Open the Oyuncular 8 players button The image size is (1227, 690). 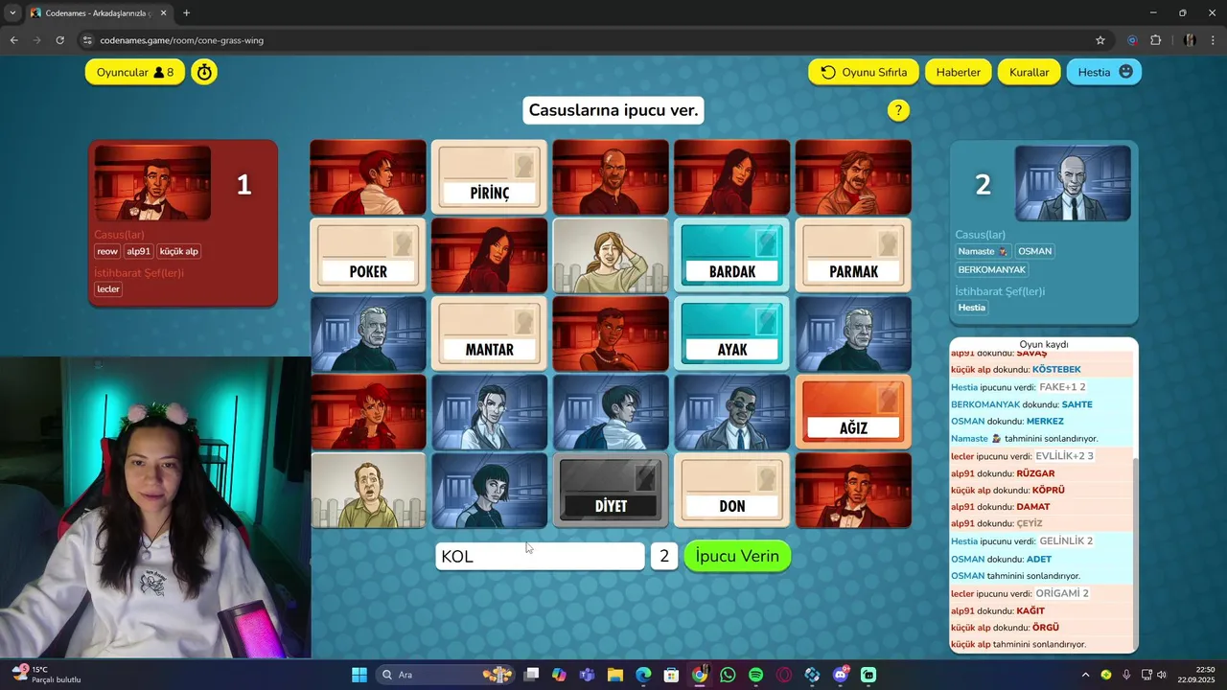[135, 72]
